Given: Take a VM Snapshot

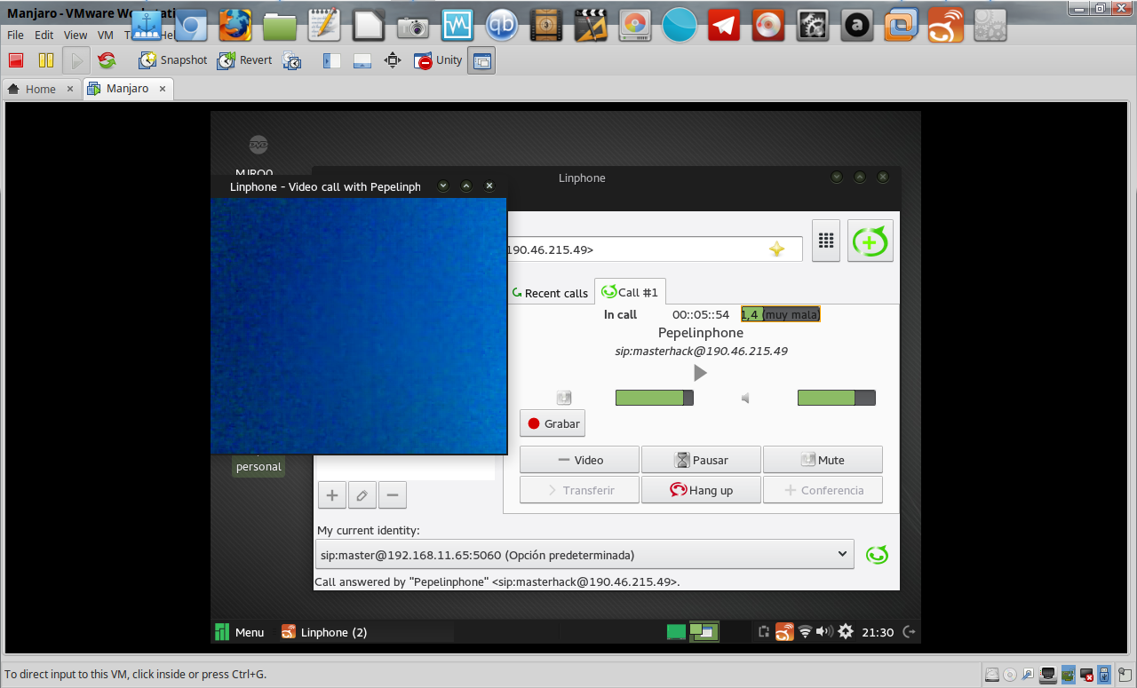Looking at the screenshot, I should click(173, 60).
